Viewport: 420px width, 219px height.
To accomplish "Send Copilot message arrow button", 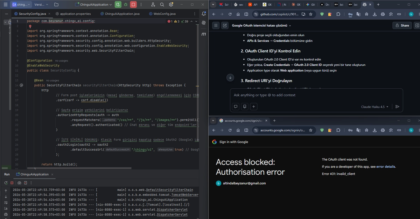I will [x=397, y=107].
